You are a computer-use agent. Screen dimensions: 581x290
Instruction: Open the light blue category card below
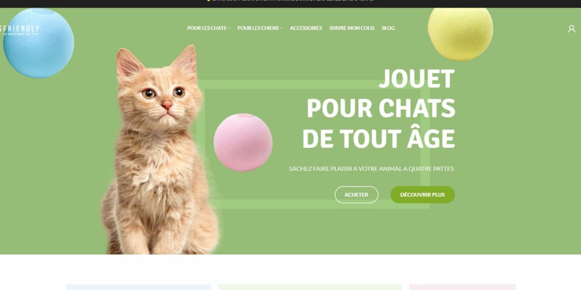(x=139, y=287)
